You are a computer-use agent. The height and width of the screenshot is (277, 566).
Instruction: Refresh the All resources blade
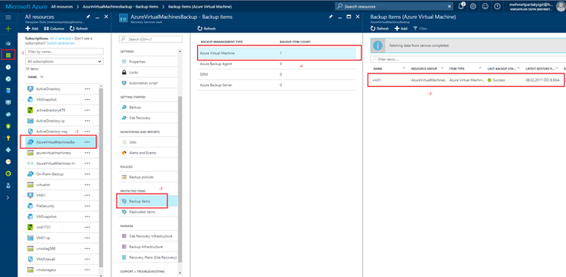78,29
